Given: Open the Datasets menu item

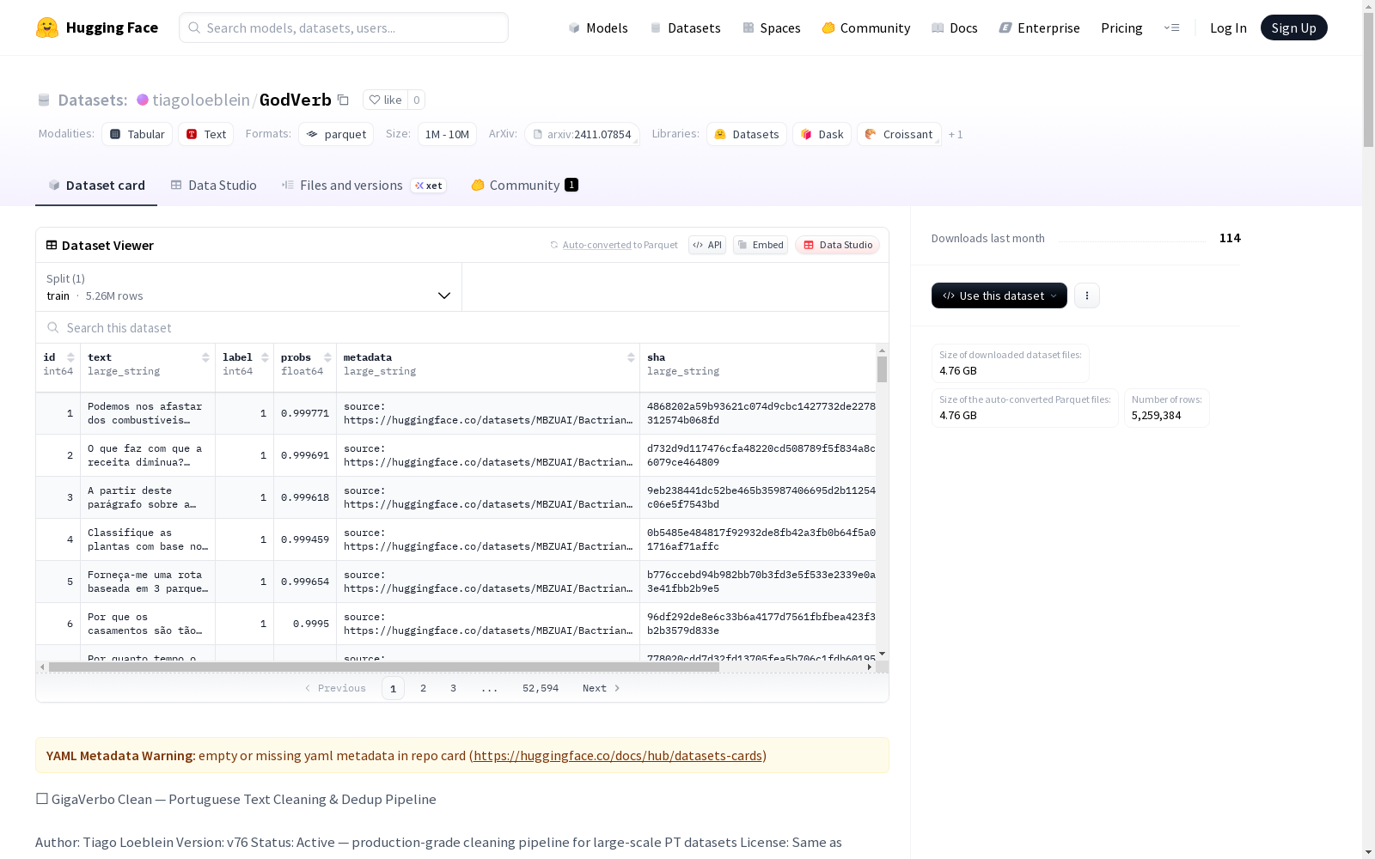Looking at the screenshot, I should click(685, 27).
